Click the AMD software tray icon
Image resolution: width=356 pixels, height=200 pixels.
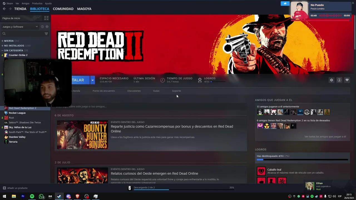(x=321, y=196)
